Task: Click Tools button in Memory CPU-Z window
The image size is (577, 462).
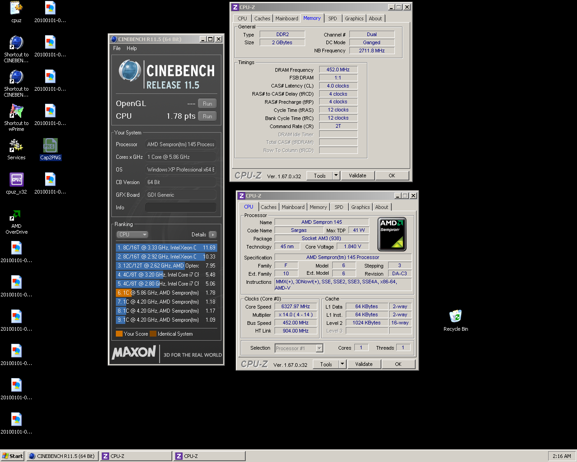Action: [320, 176]
